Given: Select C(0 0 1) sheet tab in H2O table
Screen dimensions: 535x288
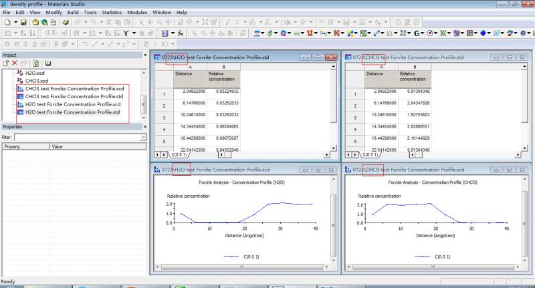Looking at the screenshot, I should pos(179,155).
